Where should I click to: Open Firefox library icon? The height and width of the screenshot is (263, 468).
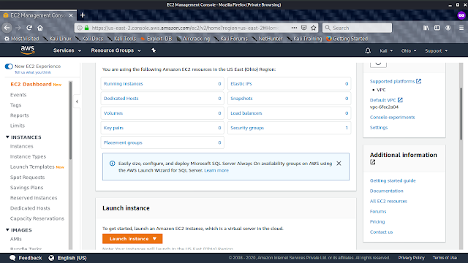[x=426, y=28]
